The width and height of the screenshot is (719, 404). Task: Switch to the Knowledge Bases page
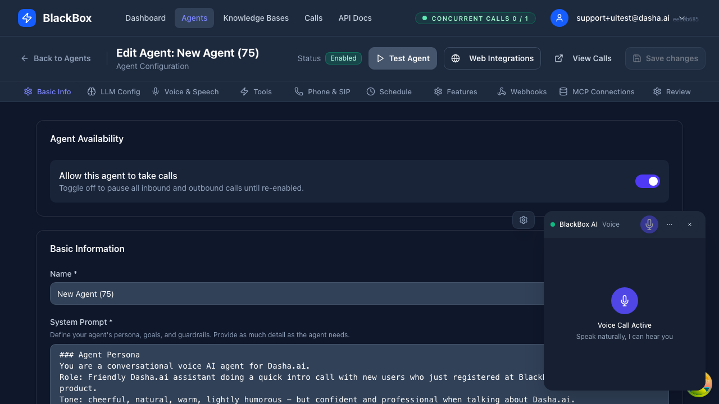(256, 18)
